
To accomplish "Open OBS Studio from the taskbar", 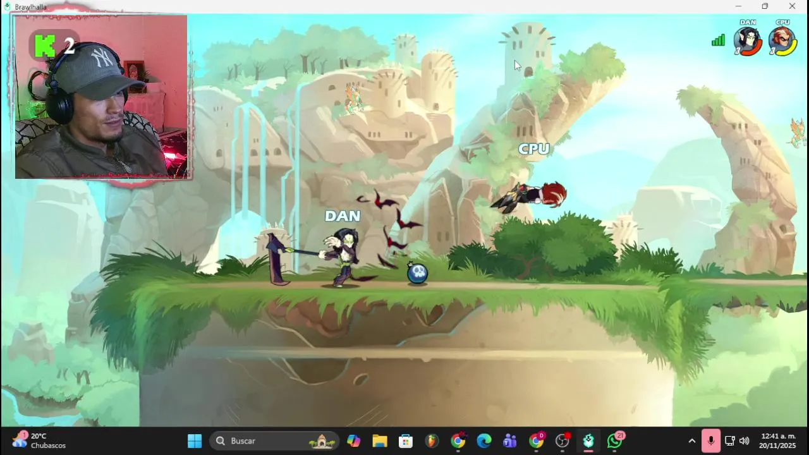I will pyautogui.click(x=563, y=440).
